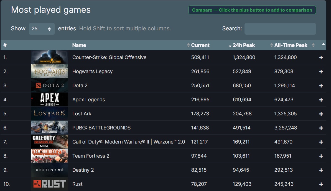Click the Apex Legends logo thumbnail
The width and height of the screenshot is (331, 191).
coord(50,99)
